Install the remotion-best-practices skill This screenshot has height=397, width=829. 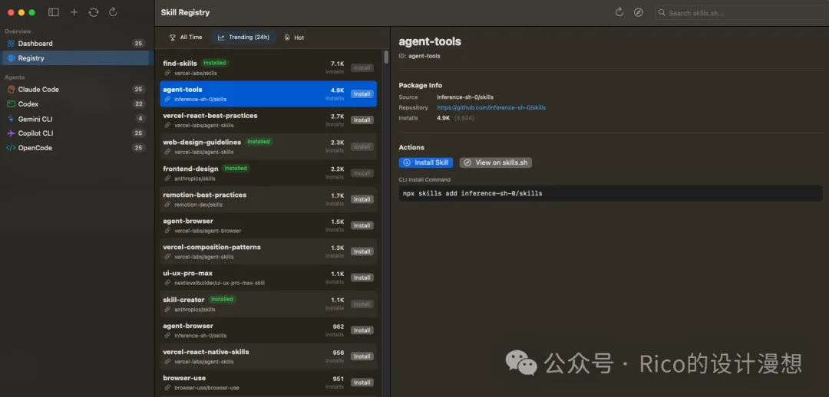point(362,199)
